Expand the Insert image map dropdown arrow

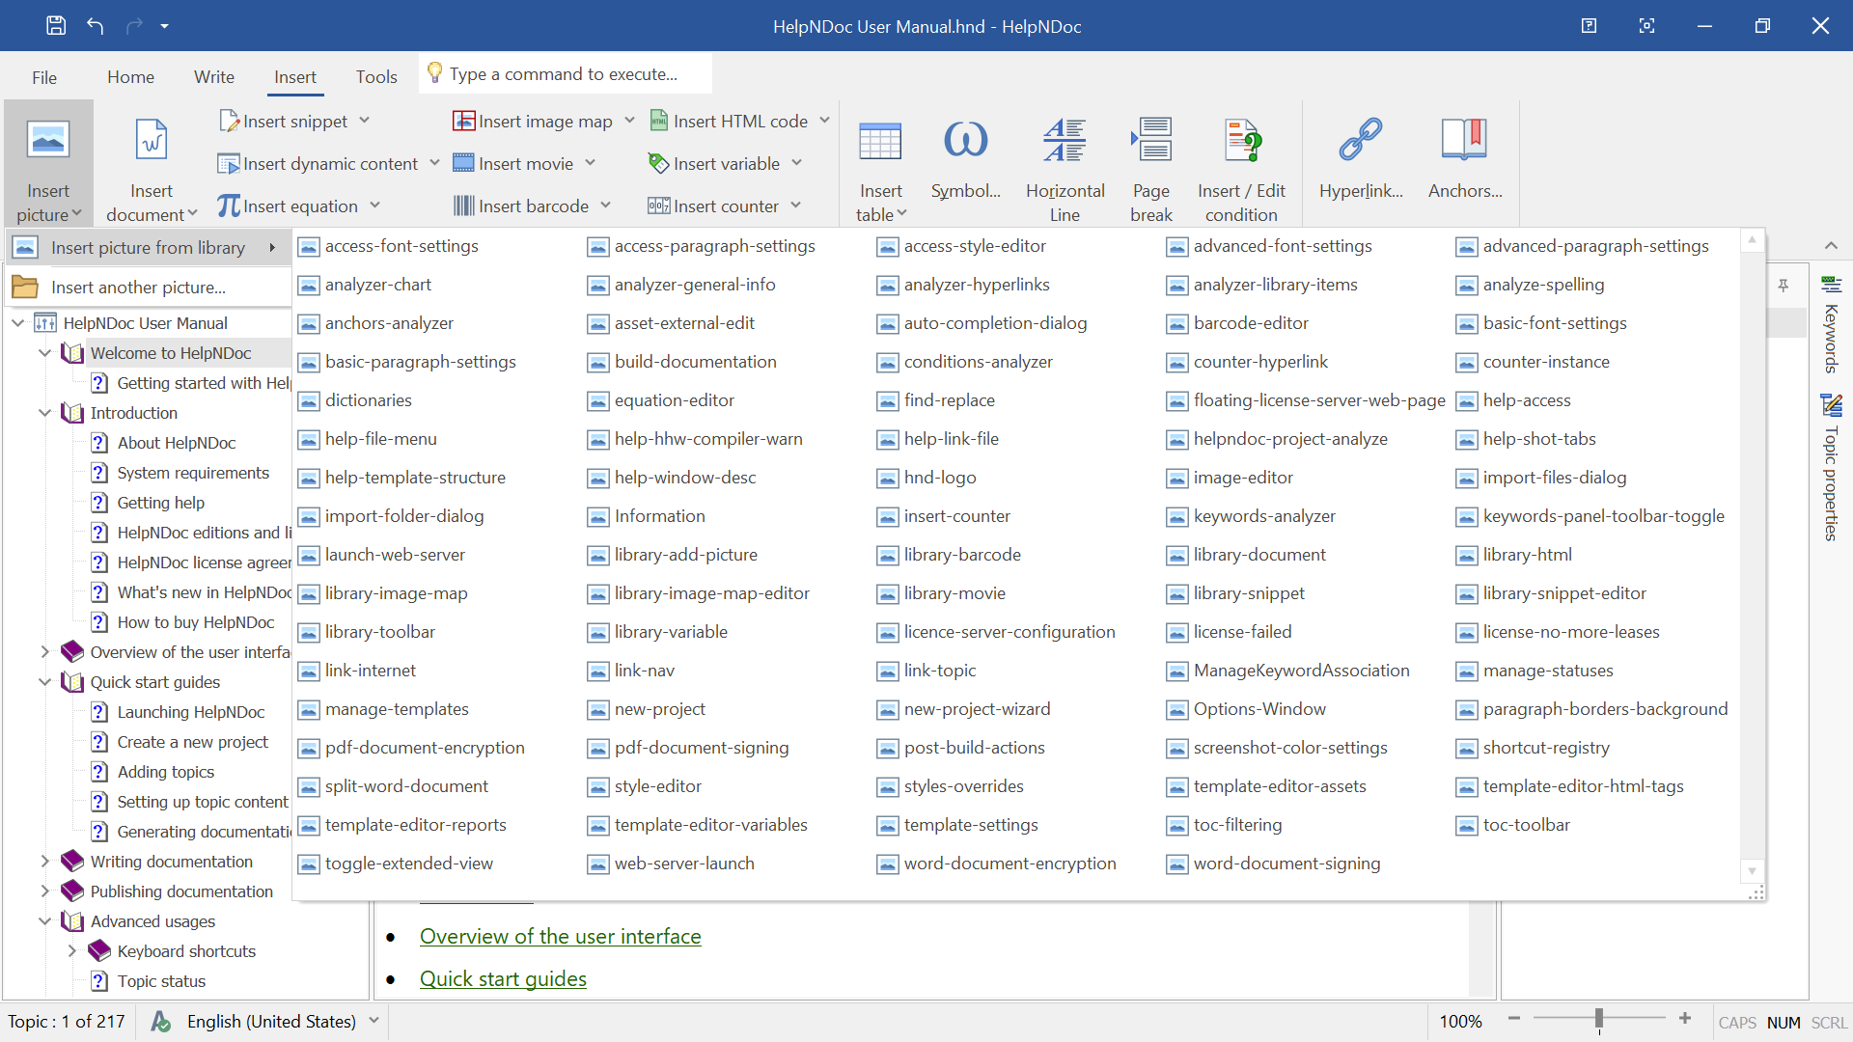[x=629, y=121]
